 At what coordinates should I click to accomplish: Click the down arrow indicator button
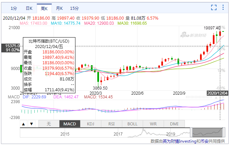click(31, 124)
